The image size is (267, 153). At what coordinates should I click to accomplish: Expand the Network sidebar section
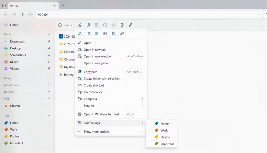49,92
